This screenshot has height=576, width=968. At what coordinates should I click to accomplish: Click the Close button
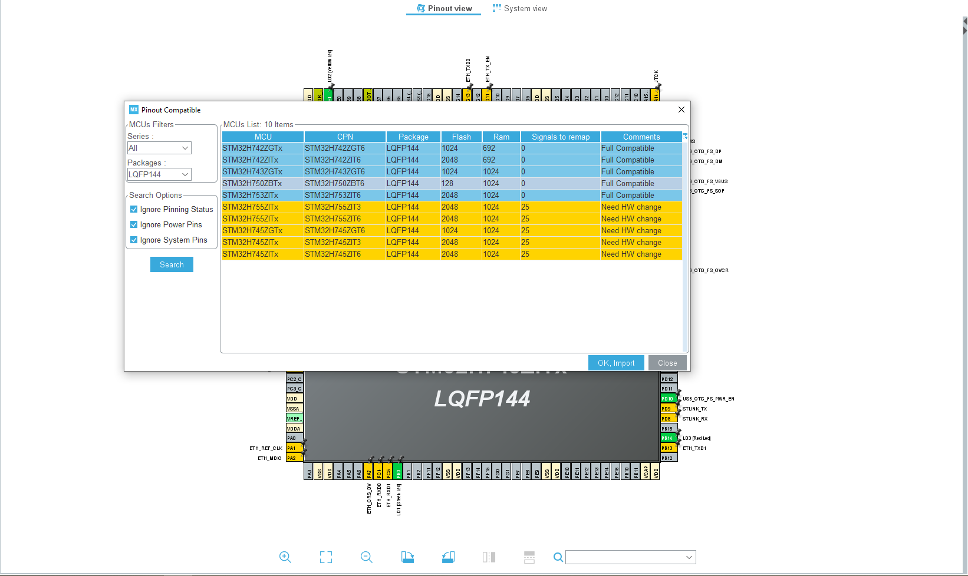(667, 363)
